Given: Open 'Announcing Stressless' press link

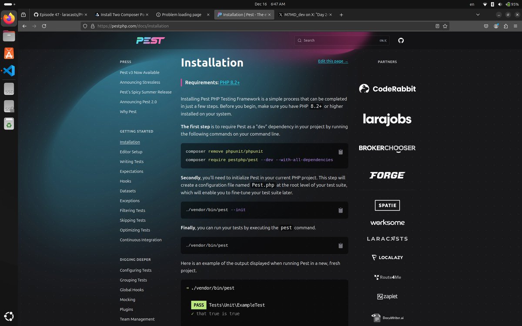Looking at the screenshot, I should pos(140,82).
